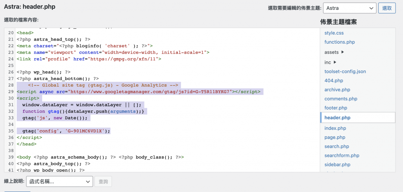Image resolution: width=403 pixels, height=192 pixels.
Task: Click the closing </head> tag line 37
Action: tap(26, 144)
